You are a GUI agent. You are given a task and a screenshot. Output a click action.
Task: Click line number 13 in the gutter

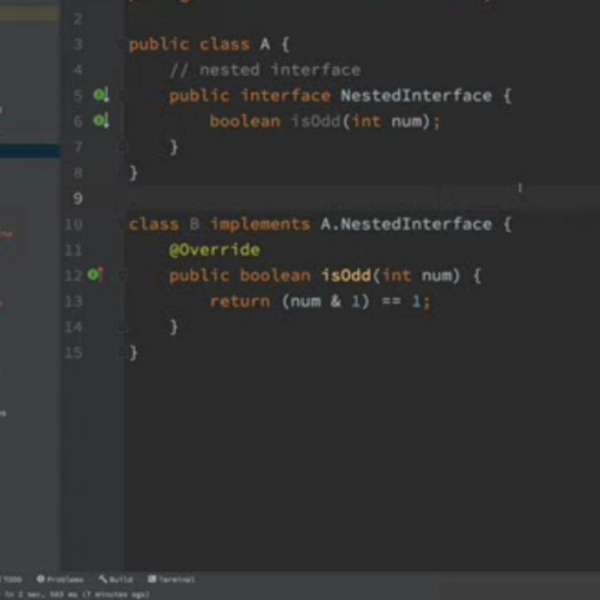pyautogui.click(x=73, y=302)
